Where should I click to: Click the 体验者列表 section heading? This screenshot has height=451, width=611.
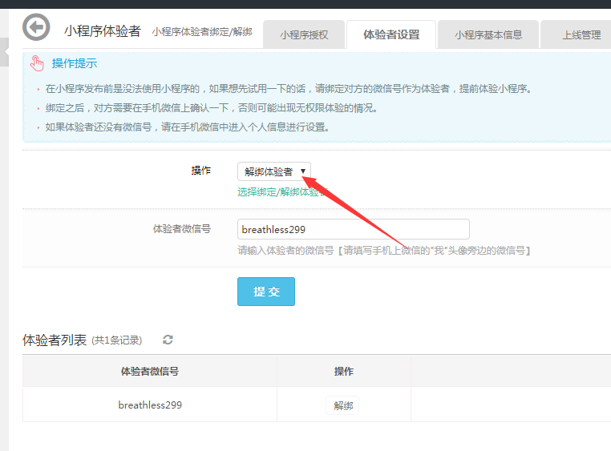(55, 340)
